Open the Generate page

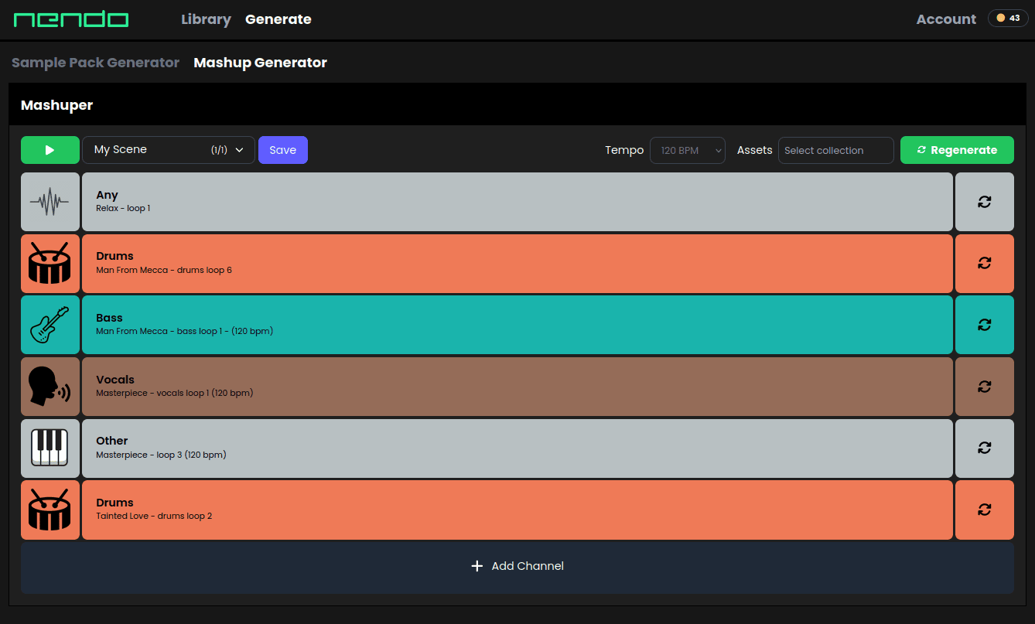[278, 19]
